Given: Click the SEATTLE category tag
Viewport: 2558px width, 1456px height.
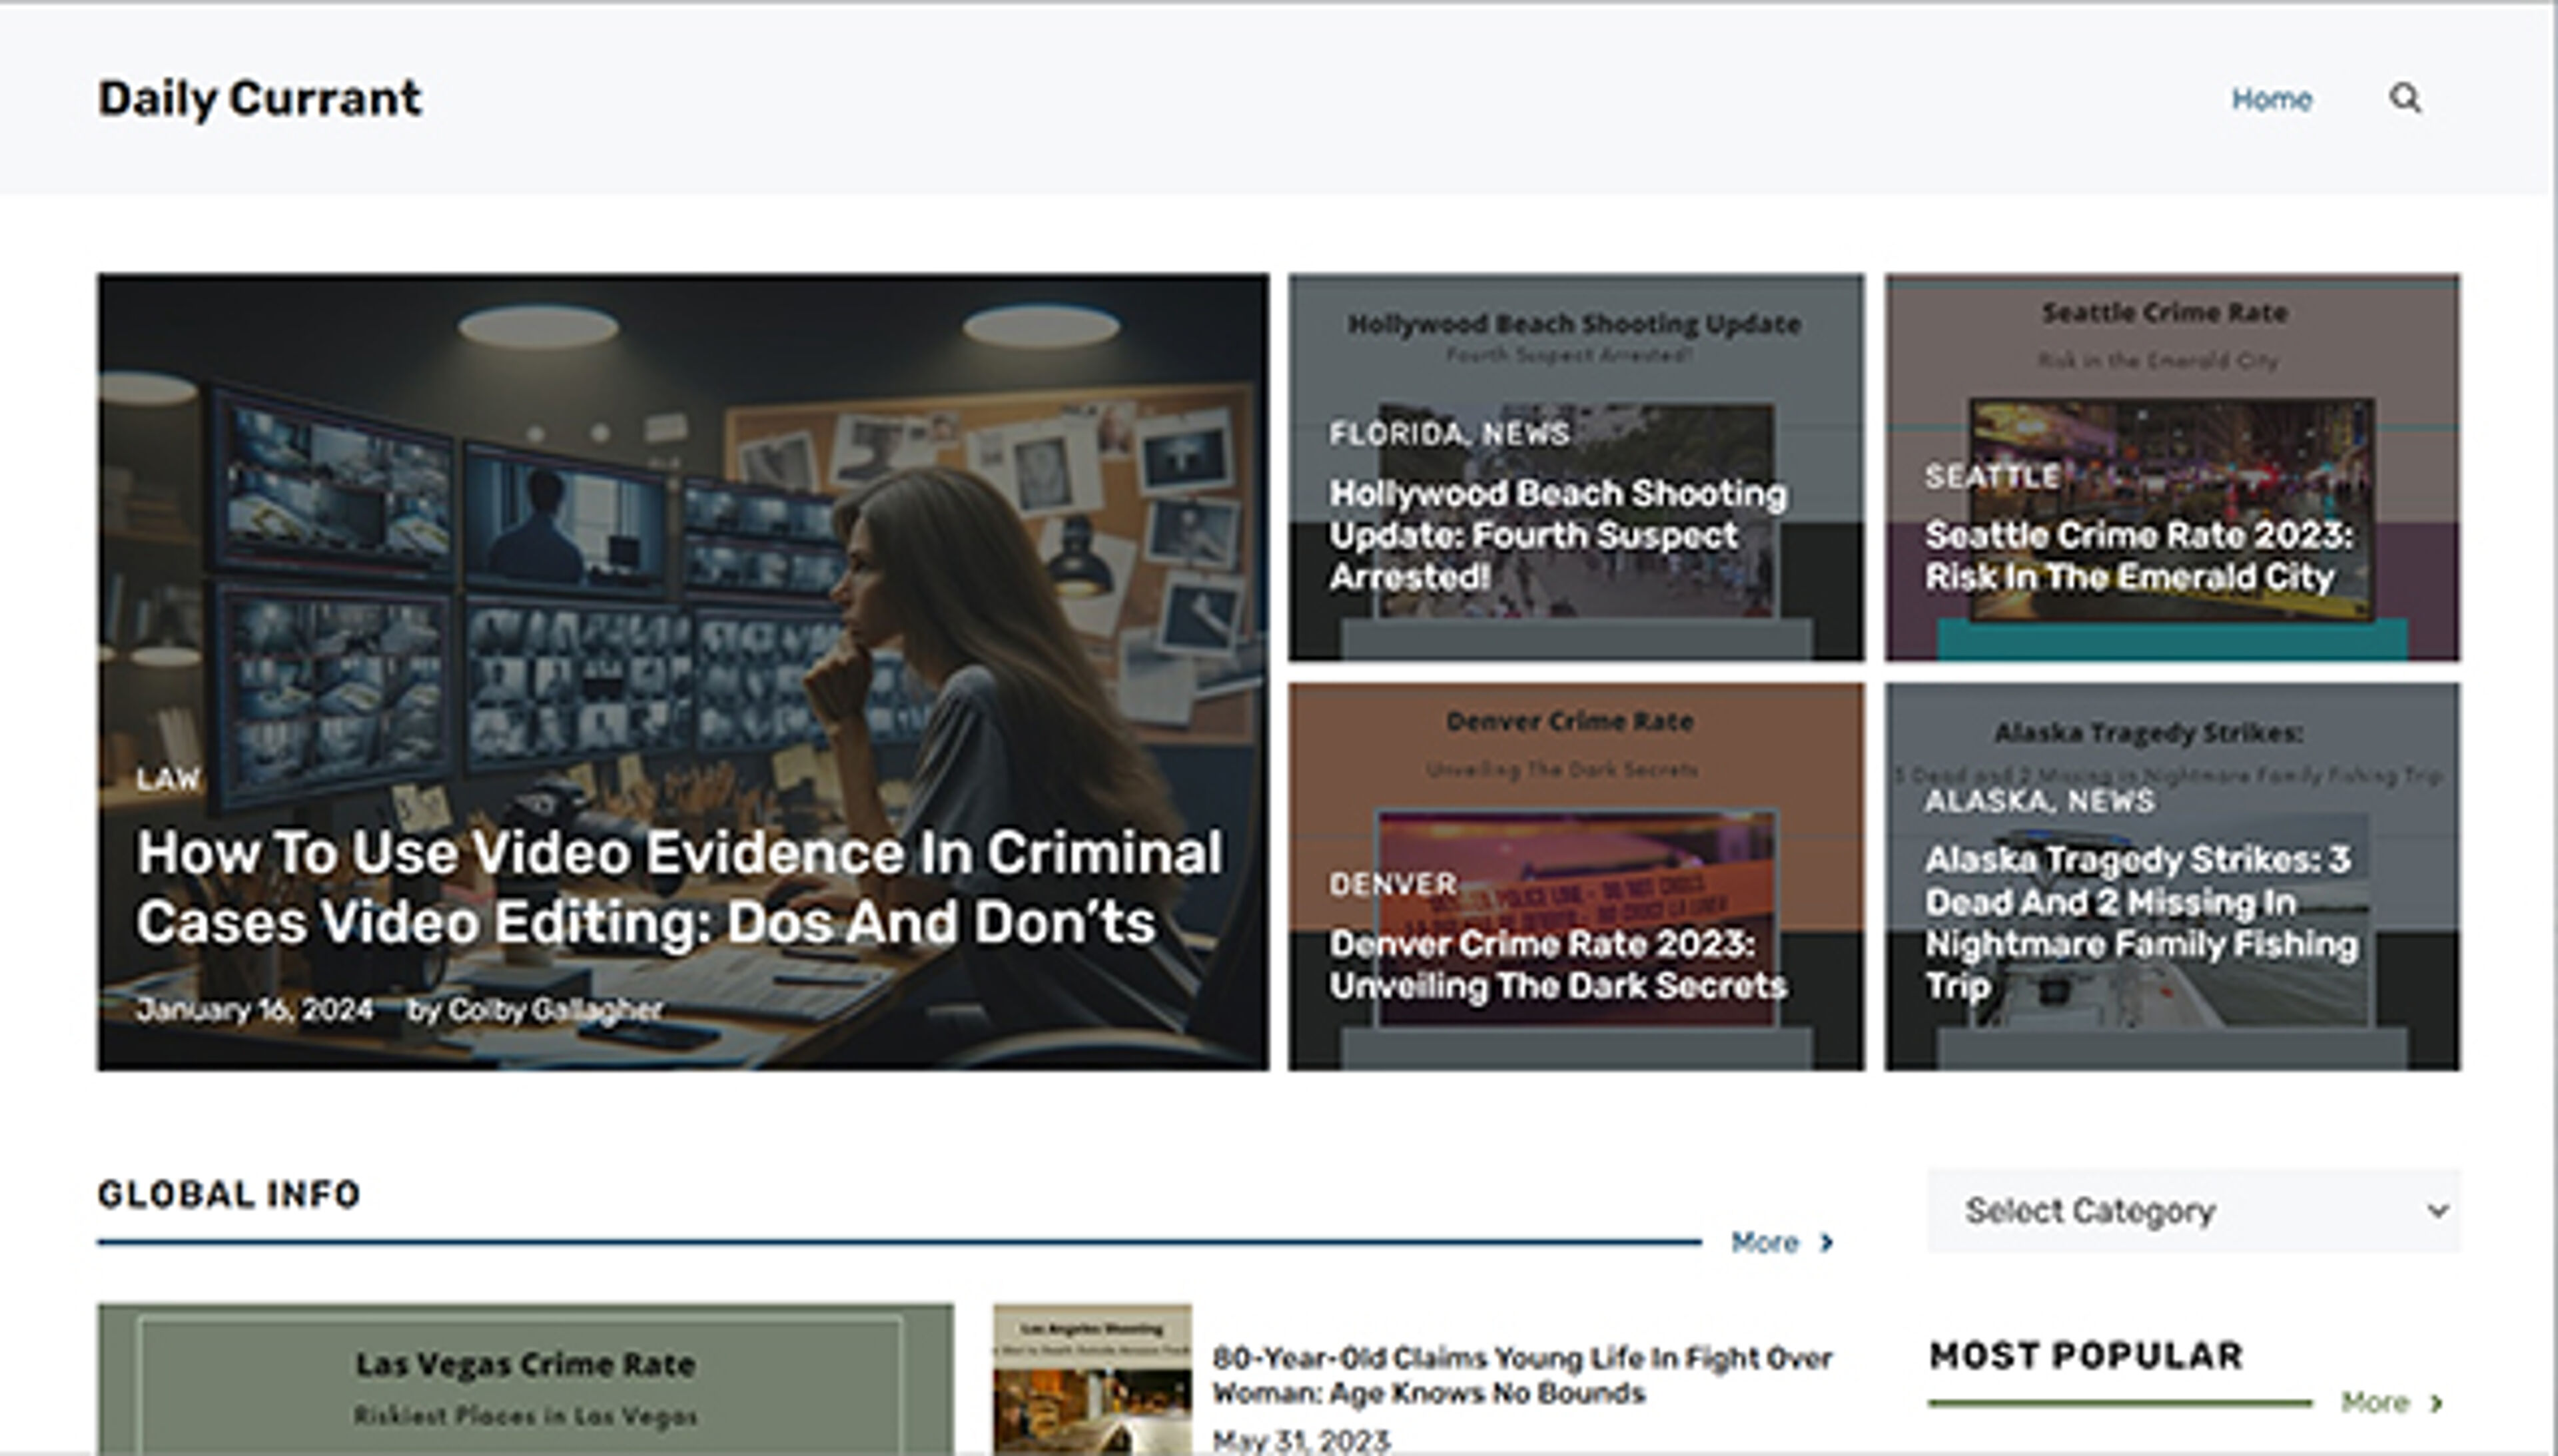Looking at the screenshot, I should [x=1991, y=477].
